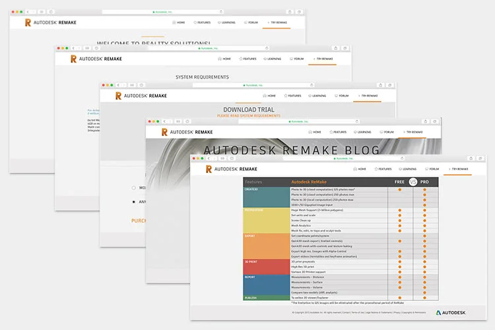Toggle sidebar in the ReMake Blog window
Image resolution: width=495 pixels, height=330 pixels.
(x=178, y=121)
